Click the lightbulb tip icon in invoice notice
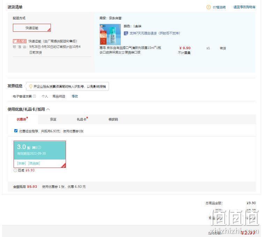This screenshot has height=237, width=262. 31,87
